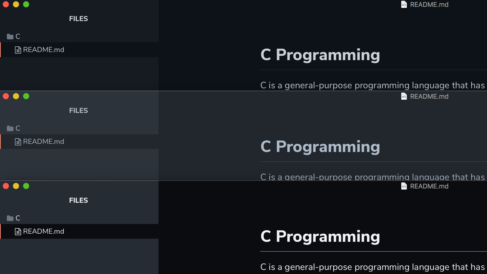Viewport: 487px width, 274px height.
Task: Click the markdown file icon in bottom window title
Action: point(404,186)
